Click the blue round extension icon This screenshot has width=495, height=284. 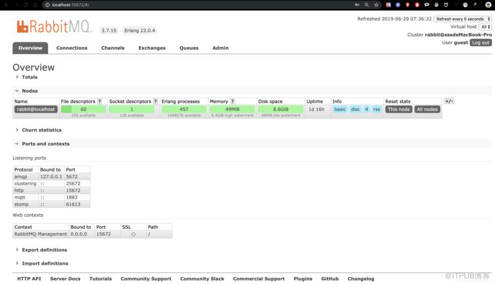click(x=398, y=4)
